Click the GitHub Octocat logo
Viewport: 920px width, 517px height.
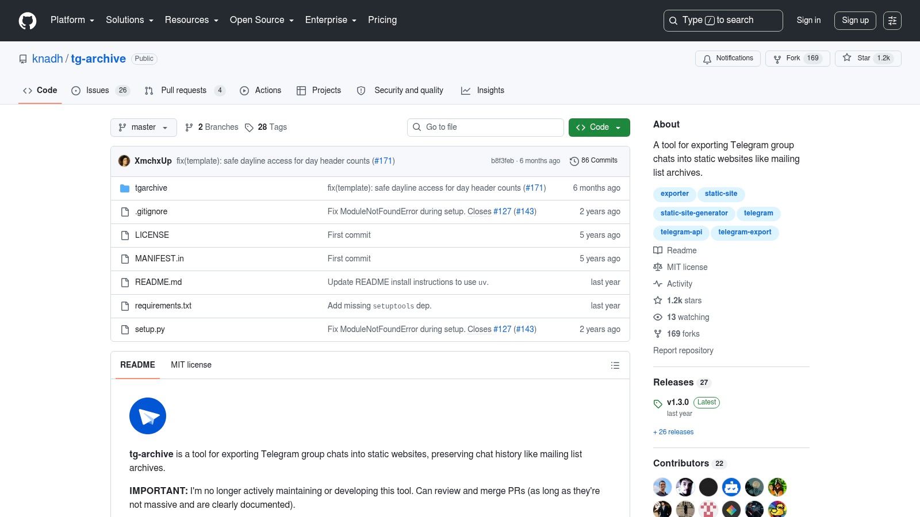pos(28,21)
